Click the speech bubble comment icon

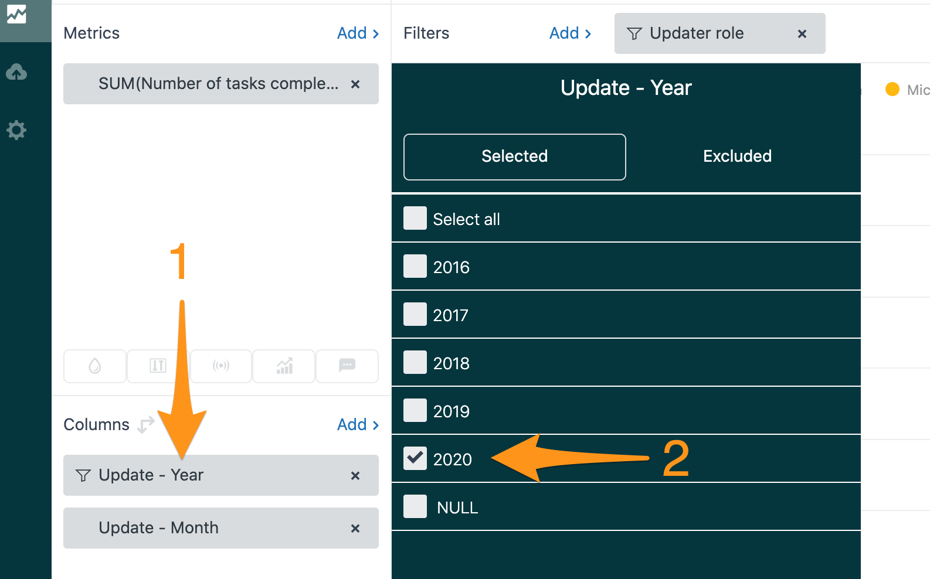pos(347,366)
